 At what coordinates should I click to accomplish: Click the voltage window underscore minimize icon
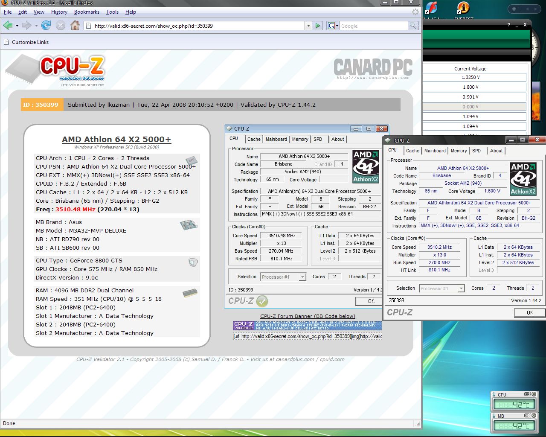517,26
